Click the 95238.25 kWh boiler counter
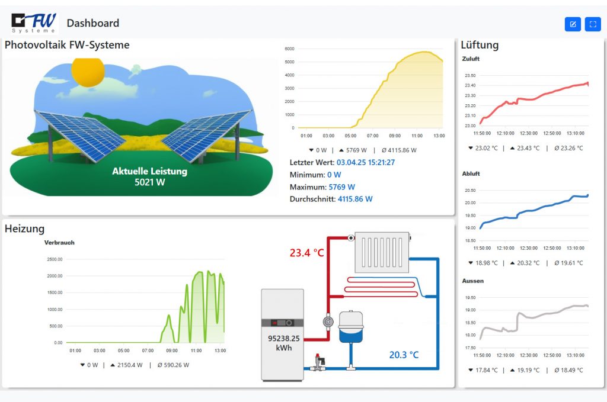 (284, 343)
